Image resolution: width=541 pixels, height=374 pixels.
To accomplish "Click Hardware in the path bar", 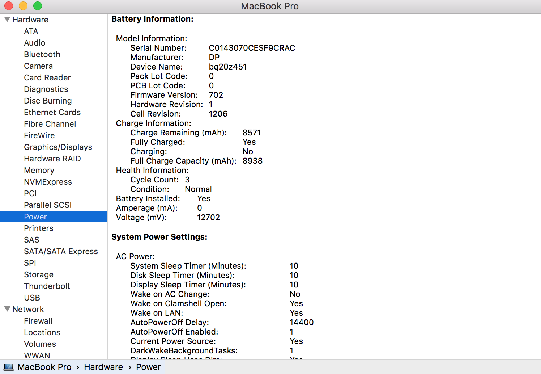I will (x=103, y=367).
